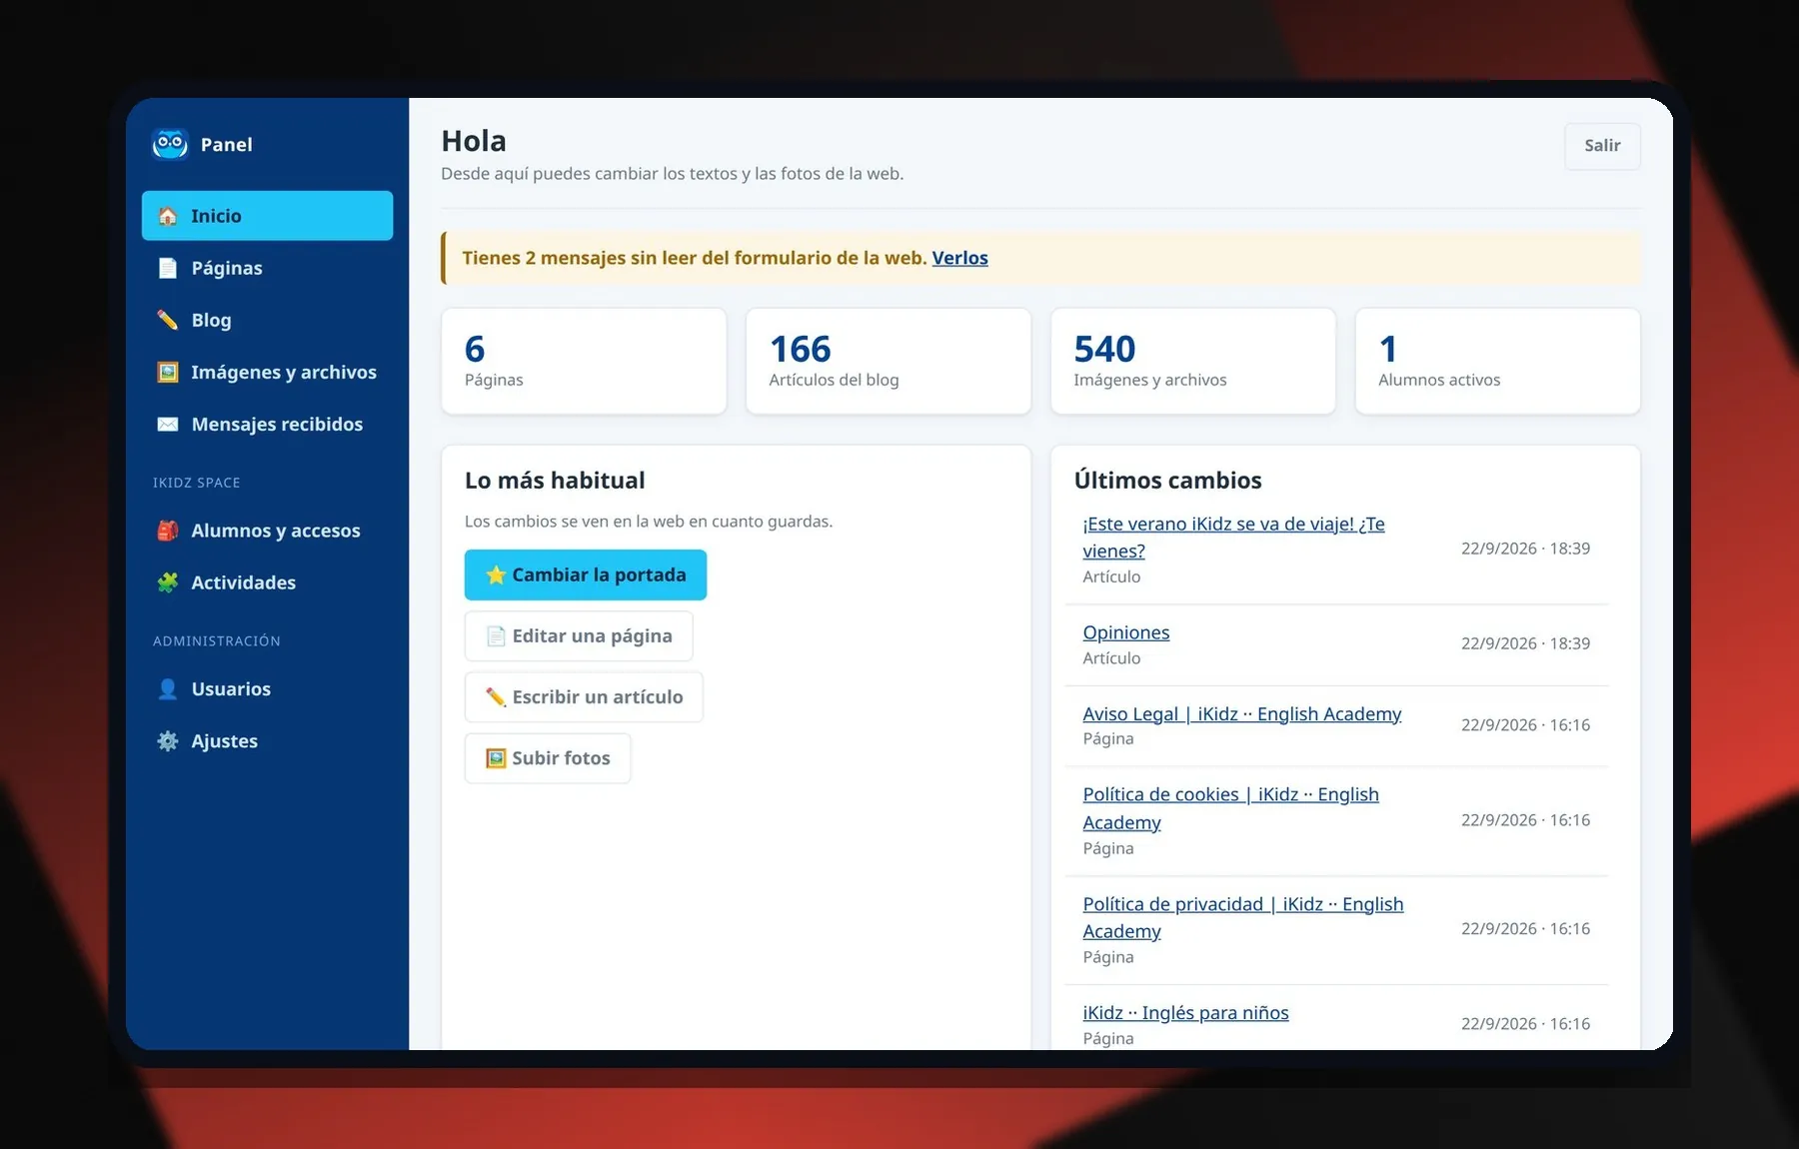1799x1149 pixels.
Task: Open Alumnos y accesos section
Action: coord(268,531)
